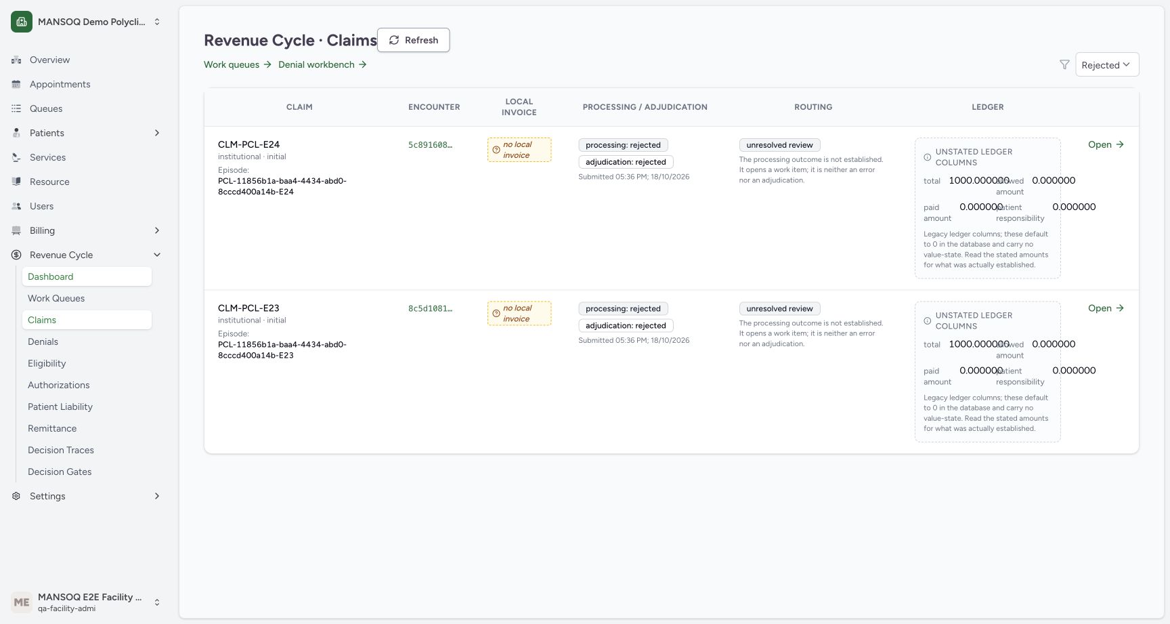1170x624 pixels.
Task: Click the Revenue Cycle dollar icon
Action: (x=16, y=255)
